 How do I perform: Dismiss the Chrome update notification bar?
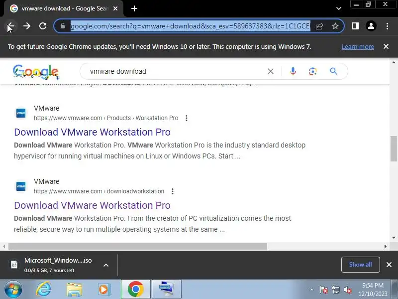tap(386, 46)
